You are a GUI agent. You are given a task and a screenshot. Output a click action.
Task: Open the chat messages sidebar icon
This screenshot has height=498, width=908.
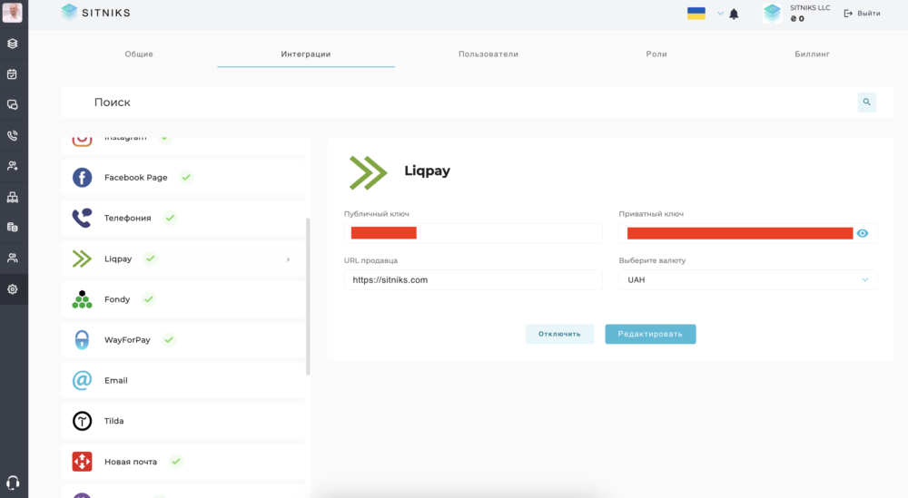tap(12, 104)
